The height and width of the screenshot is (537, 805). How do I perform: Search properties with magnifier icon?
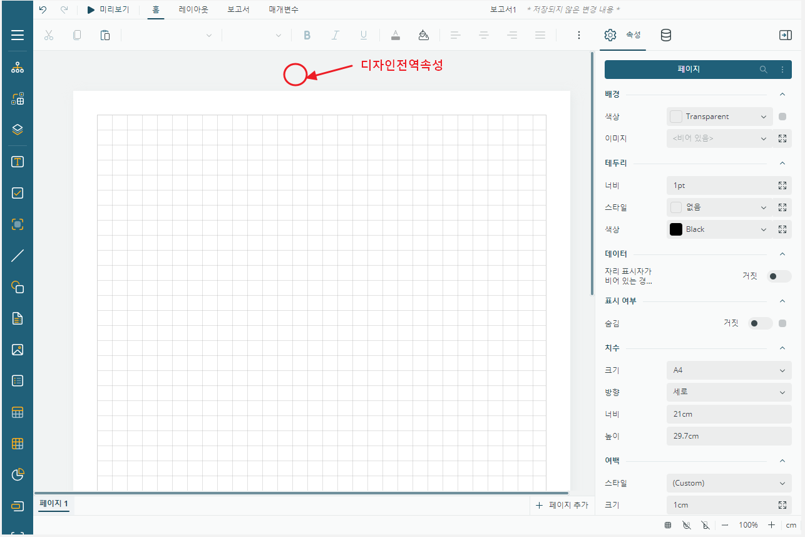pos(763,70)
